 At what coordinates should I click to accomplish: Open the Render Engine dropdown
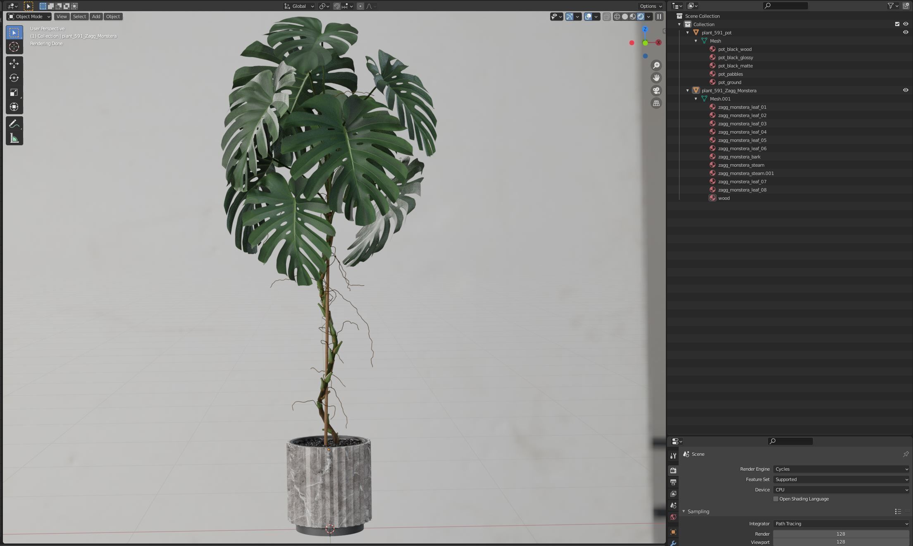coord(841,469)
